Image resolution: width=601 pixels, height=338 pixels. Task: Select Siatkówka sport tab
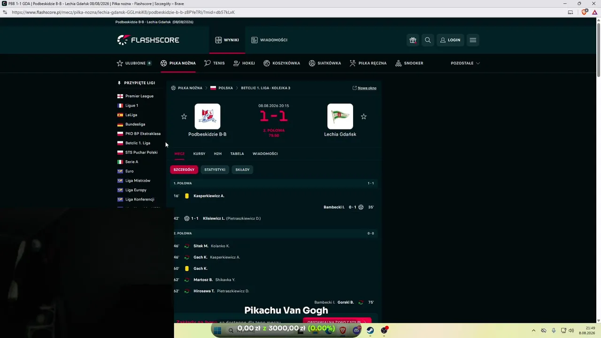325,63
